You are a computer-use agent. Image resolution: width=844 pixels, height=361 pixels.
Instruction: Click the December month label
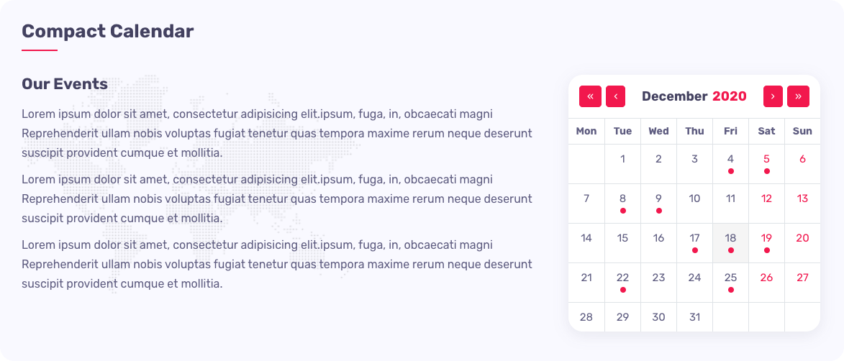pos(674,96)
